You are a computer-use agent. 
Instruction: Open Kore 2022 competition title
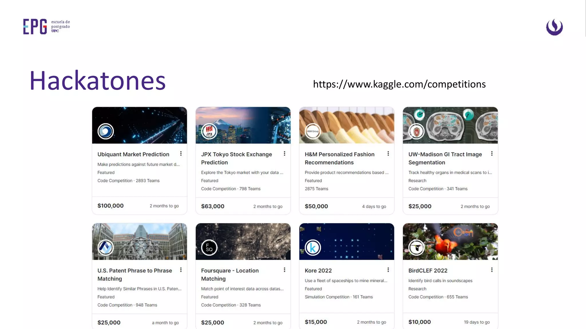tap(318, 270)
